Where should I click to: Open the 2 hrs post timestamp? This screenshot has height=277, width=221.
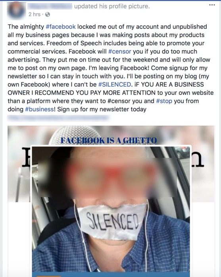click(35, 14)
